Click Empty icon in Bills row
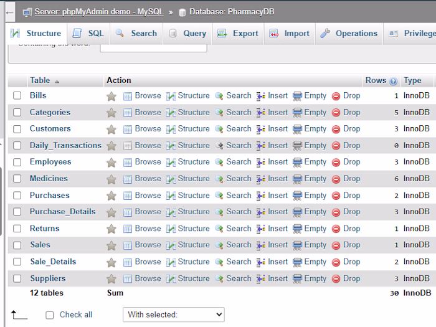The height and width of the screenshot is (327, 436). coord(297,96)
